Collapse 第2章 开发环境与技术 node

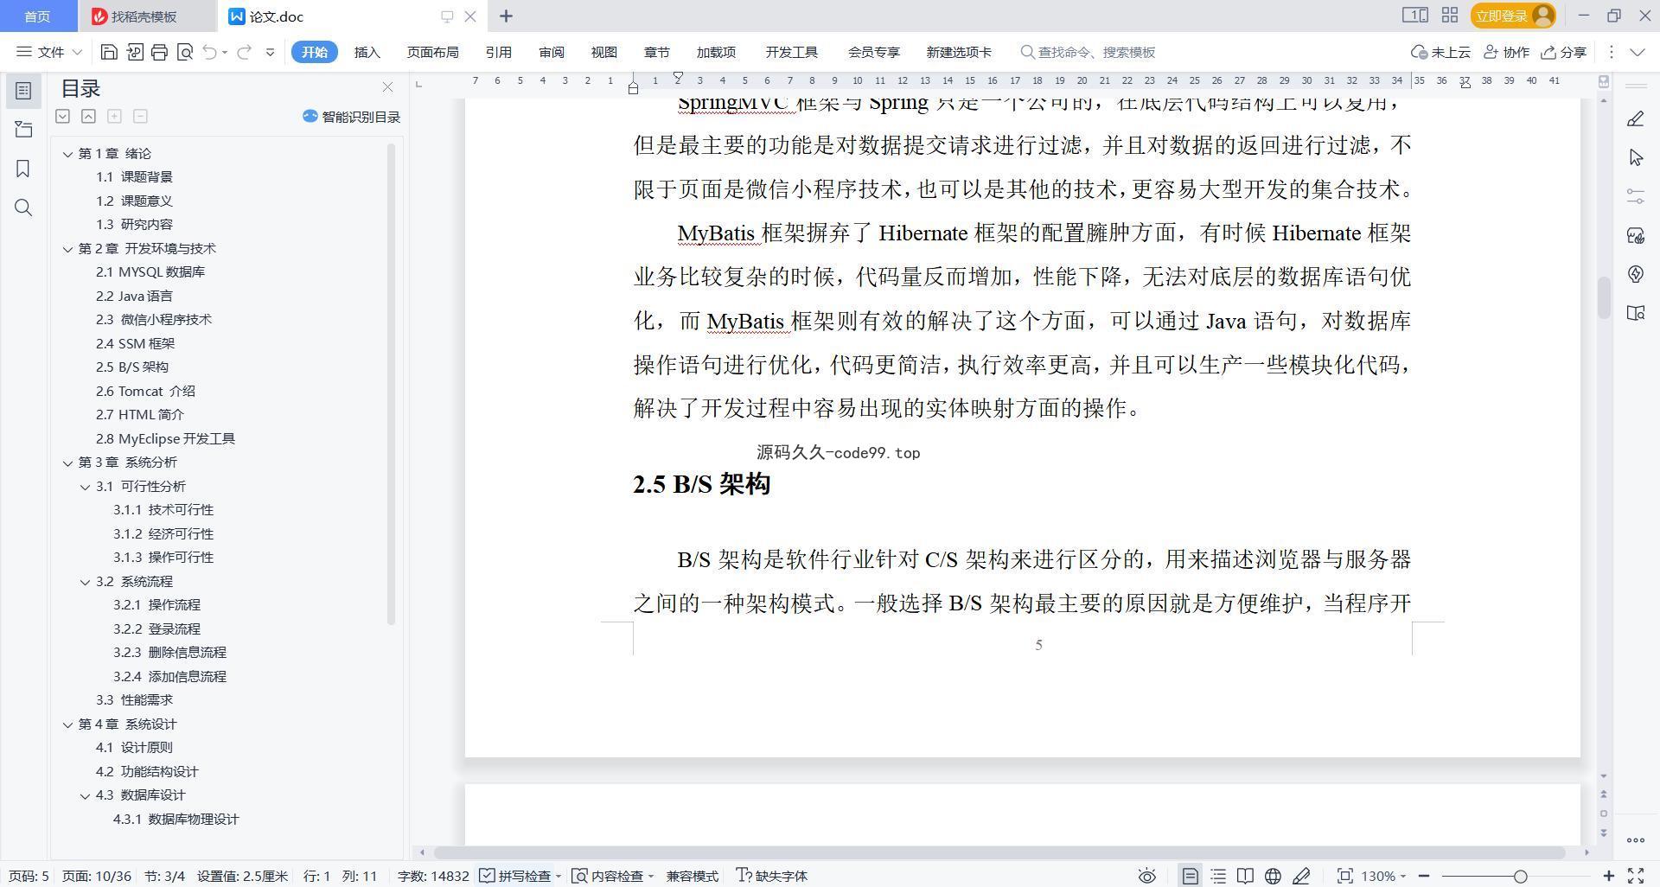67,249
